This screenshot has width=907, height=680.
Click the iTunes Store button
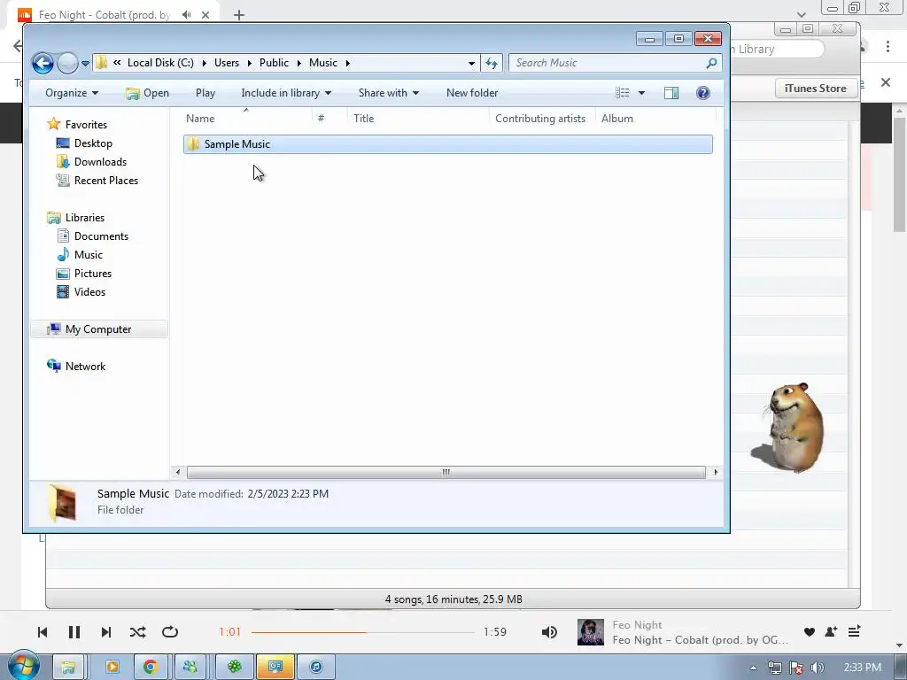tap(815, 89)
